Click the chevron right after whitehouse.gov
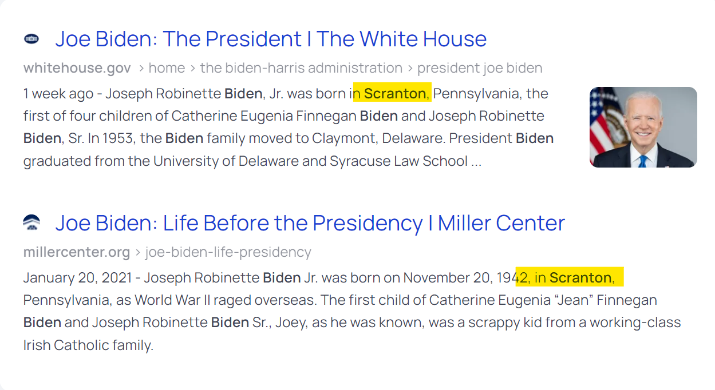This screenshot has width=715, height=390. click(x=141, y=69)
